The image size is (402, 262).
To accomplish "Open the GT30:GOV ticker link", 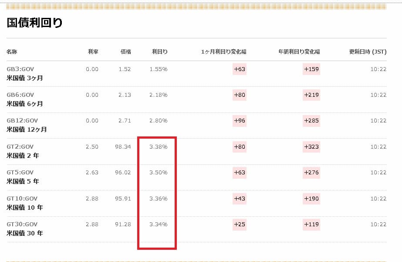I will (22, 225).
